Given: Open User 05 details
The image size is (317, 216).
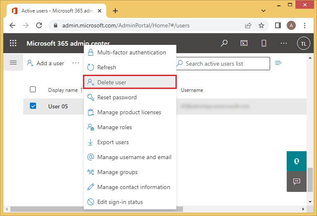Looking at the screenshot, I should (x=58, y=106).
